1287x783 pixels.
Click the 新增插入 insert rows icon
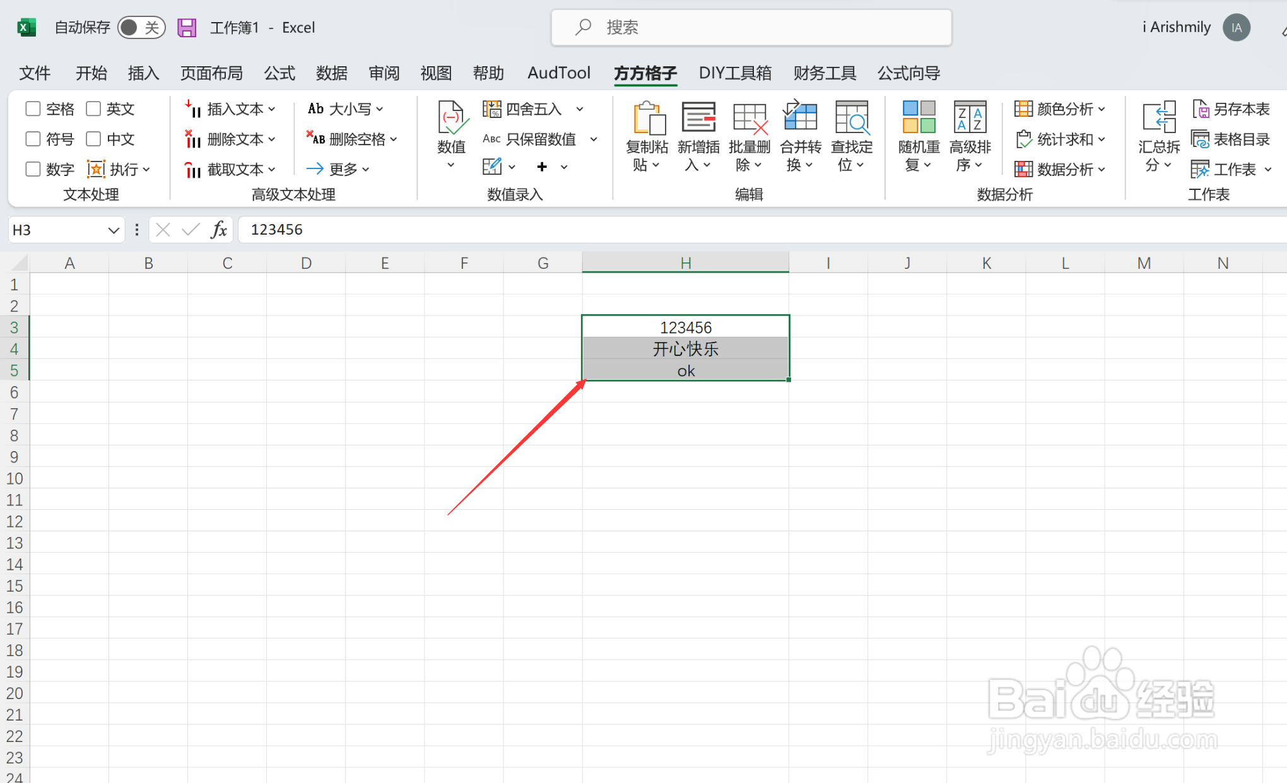click(x=698, y=119)
